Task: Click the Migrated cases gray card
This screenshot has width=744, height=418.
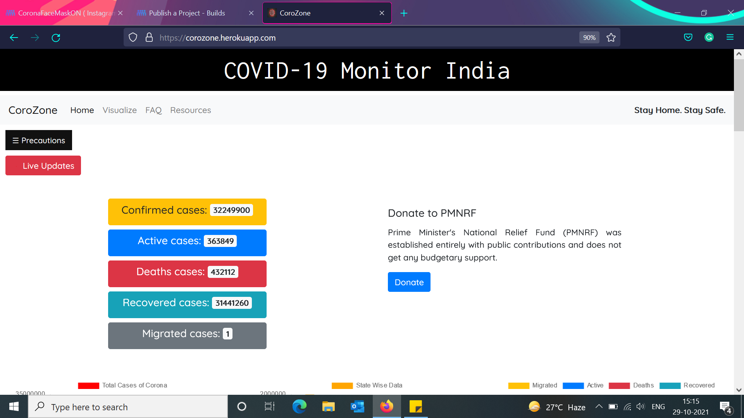Action: coord(187,336)
